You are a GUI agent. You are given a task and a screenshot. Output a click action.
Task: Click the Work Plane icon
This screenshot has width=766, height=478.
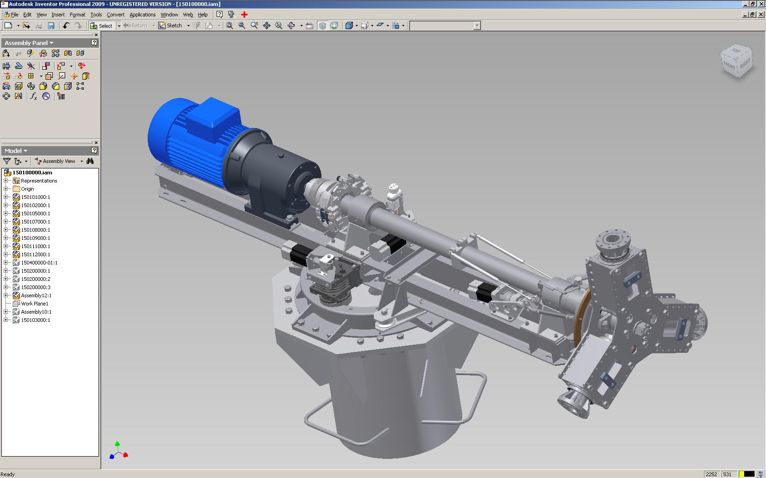(x=49, y=76)
